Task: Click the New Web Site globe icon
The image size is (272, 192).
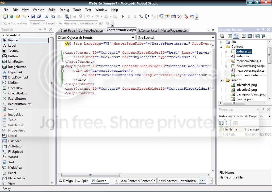Action: 11,16
